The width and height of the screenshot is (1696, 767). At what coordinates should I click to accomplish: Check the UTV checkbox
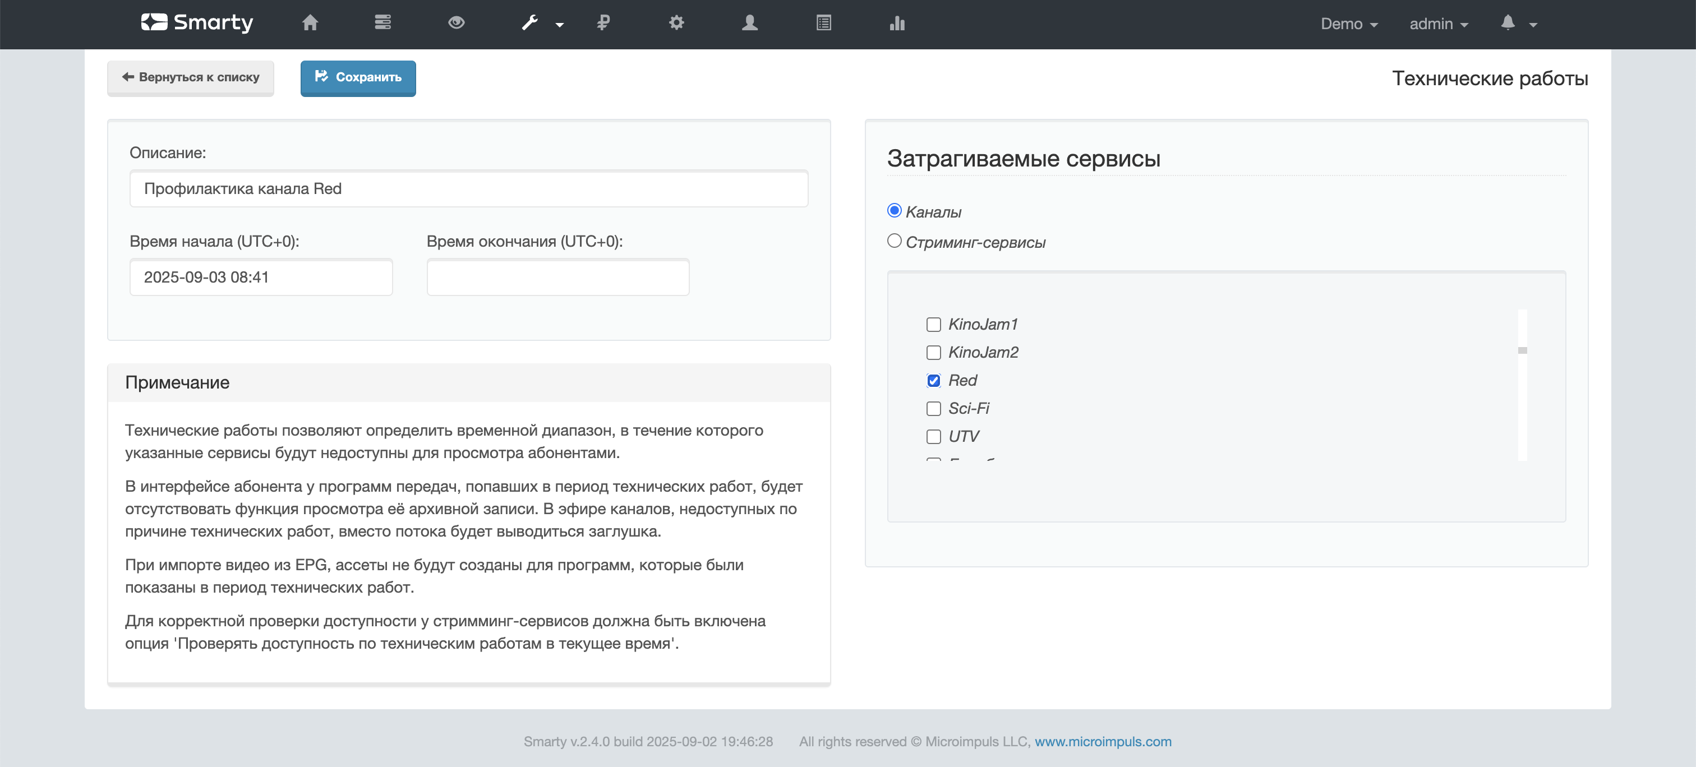click(x=934, y=437)
